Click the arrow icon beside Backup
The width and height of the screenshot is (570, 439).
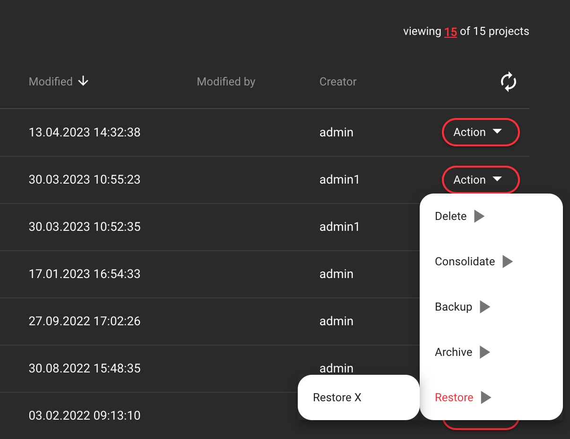pos(485,307)
